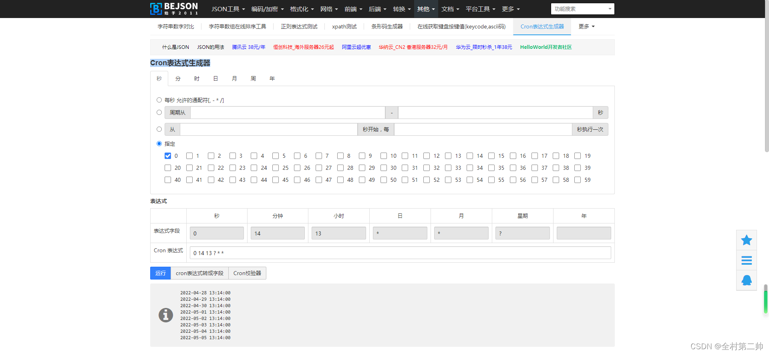Open the JSON的用法 link
The image size is (769, 354).
(x=211, y=47)
